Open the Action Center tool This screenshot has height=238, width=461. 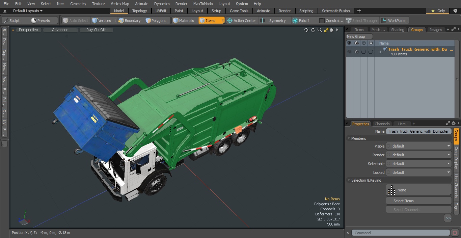pos(242,21)
